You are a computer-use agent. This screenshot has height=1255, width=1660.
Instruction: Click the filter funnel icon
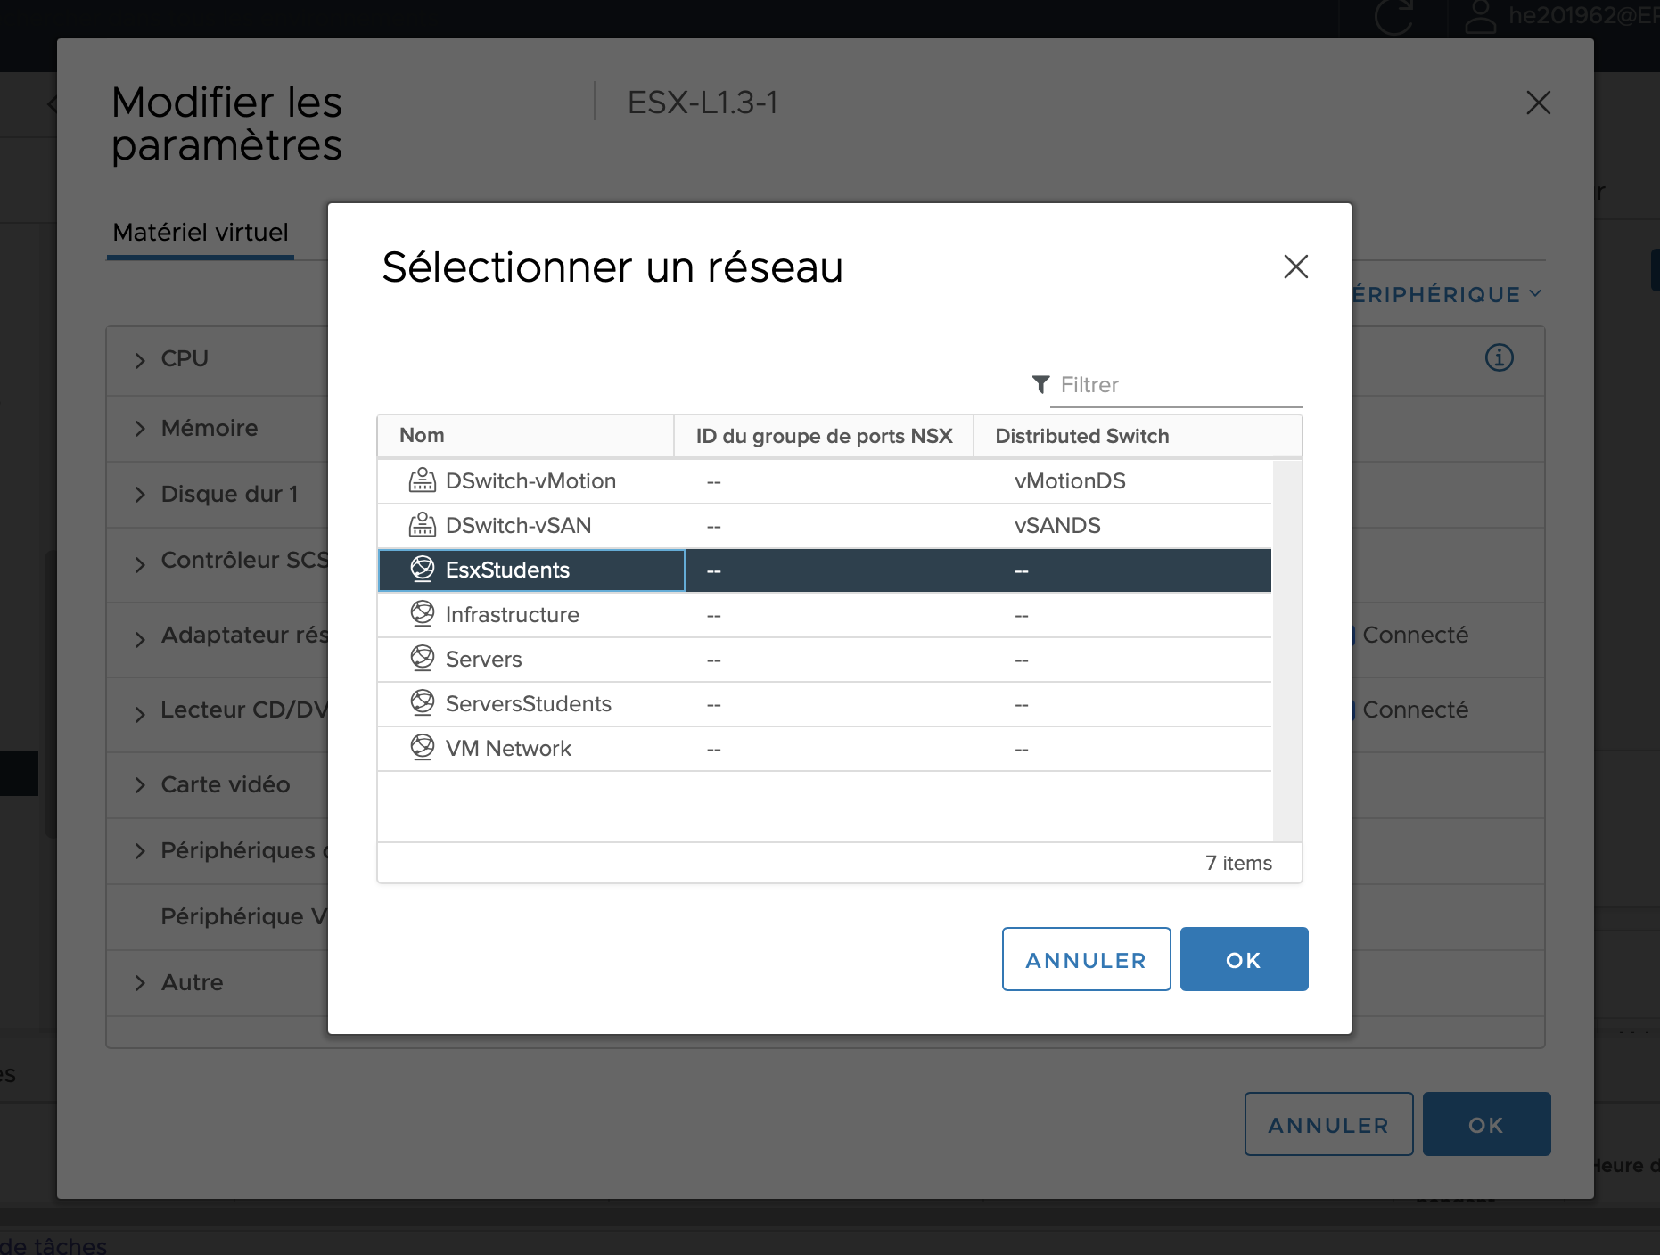click(x=1040, y=384)
